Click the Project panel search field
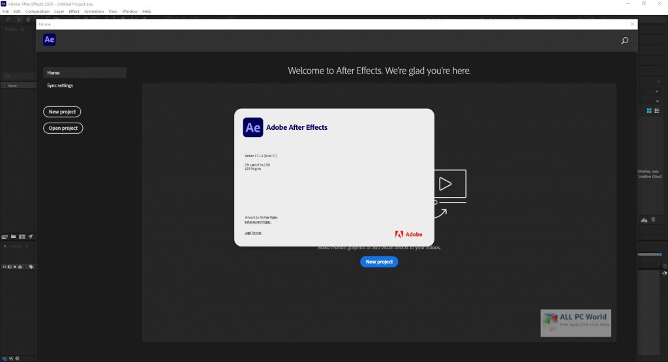Viewport: 668px width, 362px height. [x=18, y=76]
